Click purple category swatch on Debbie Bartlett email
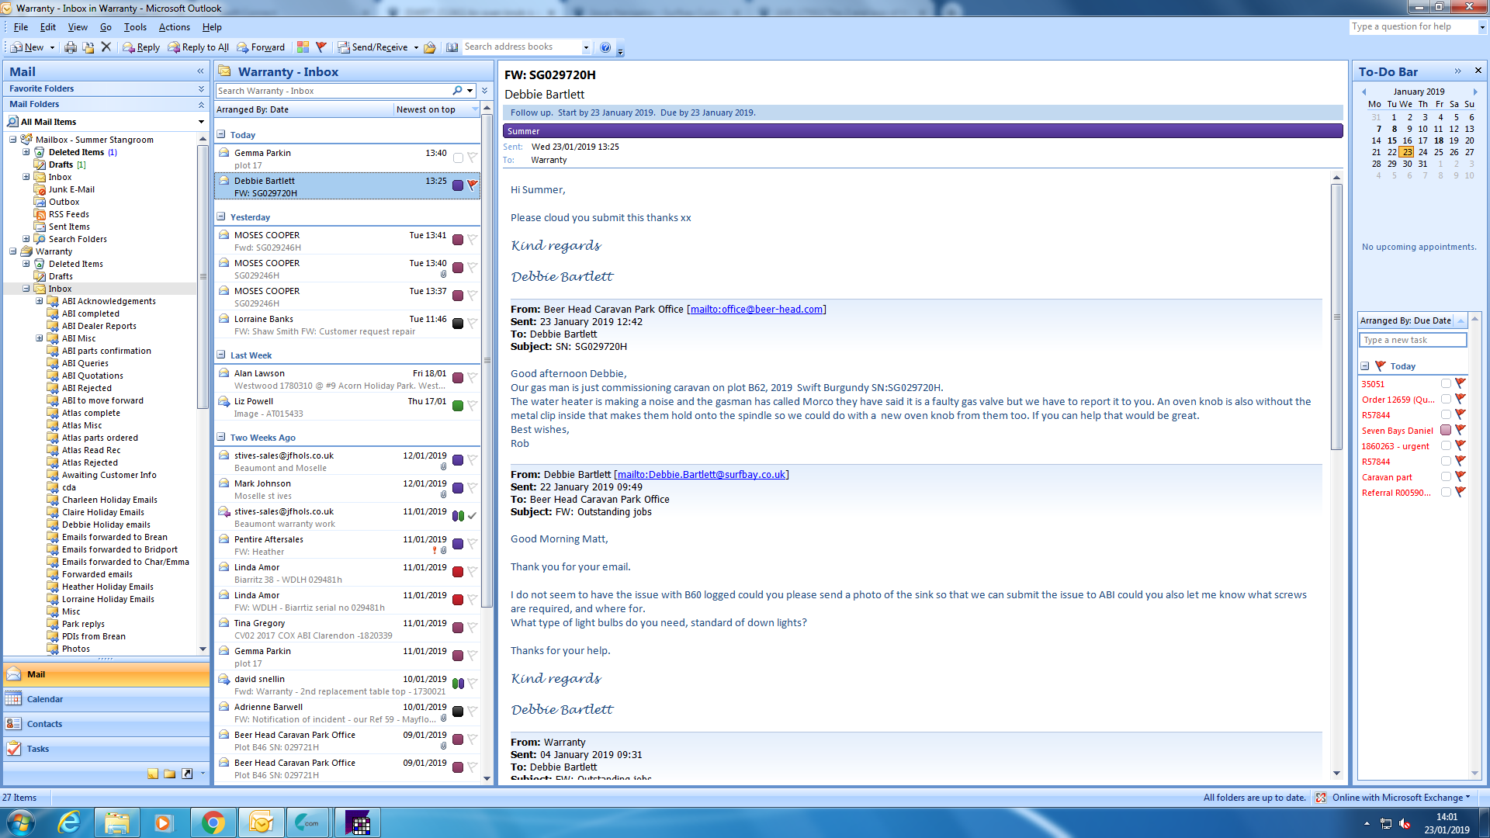Screen dimensions: 1490x838 tap(458, 185)
